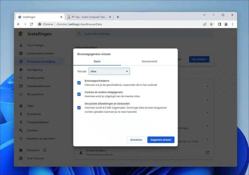Click the Proeffuncties staan uit text
The image size is (249, 175).
pos(100,155)
